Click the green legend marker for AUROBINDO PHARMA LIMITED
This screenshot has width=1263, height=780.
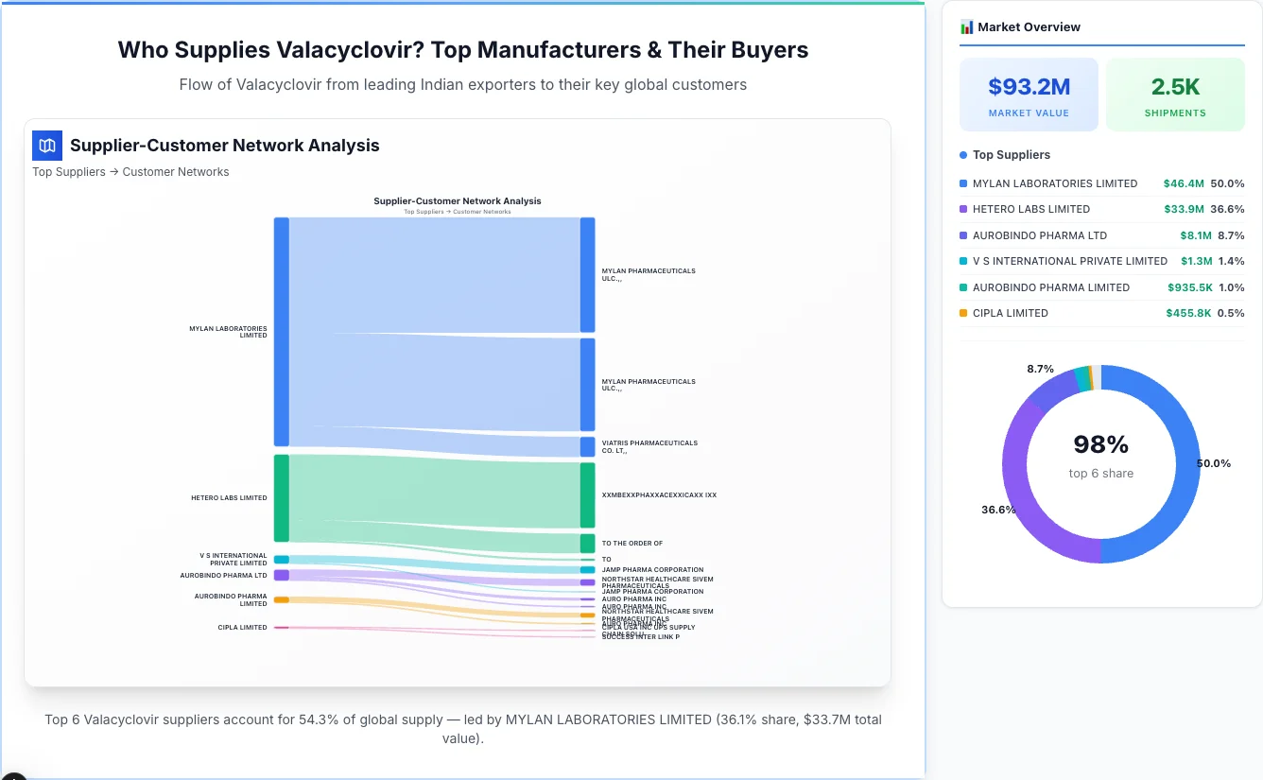tap(962, 287)
